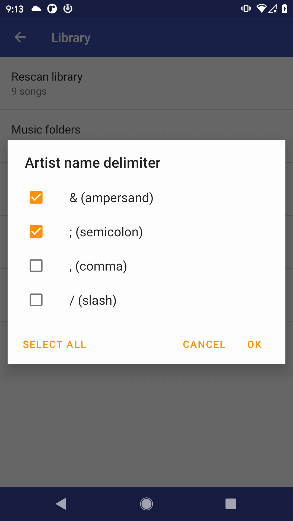Open recent apps with square button
Image resolution: width=293 pixels, height=521 pixels.
[x=231, y=504]
